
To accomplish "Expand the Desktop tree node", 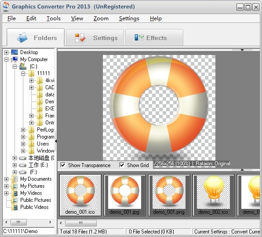I will (6, 52).
